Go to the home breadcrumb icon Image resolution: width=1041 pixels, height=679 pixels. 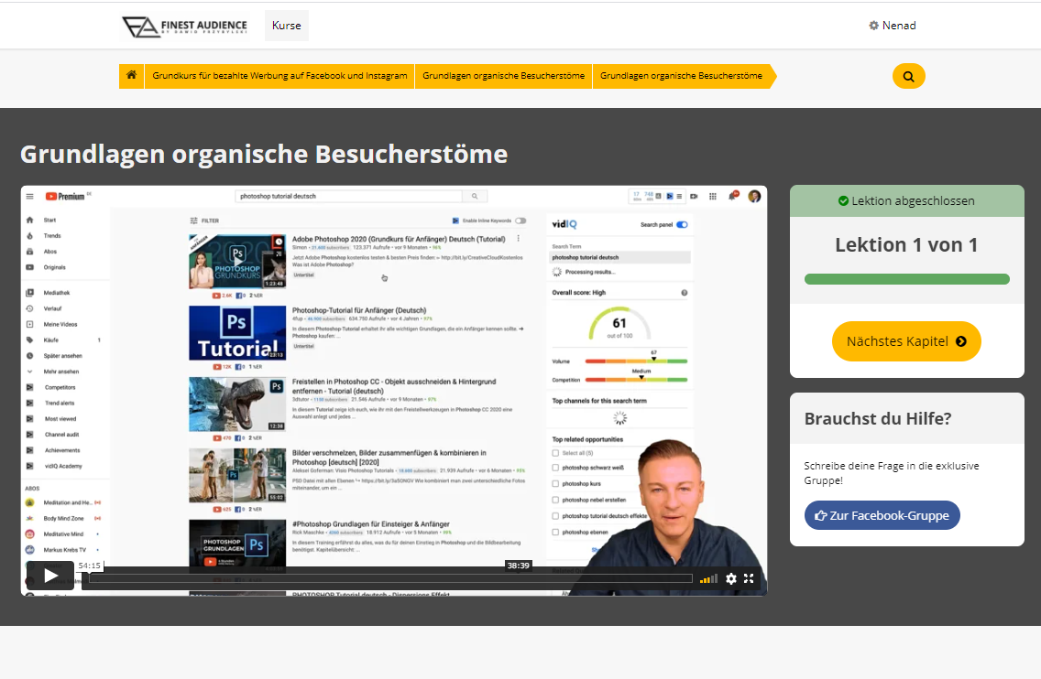click(131, 76)
